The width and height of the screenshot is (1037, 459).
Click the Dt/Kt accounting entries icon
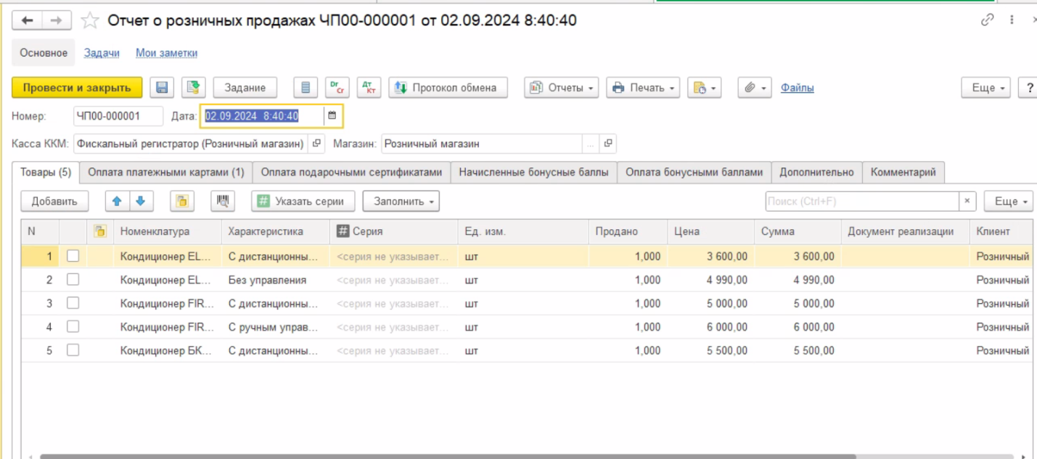point(369,88)
